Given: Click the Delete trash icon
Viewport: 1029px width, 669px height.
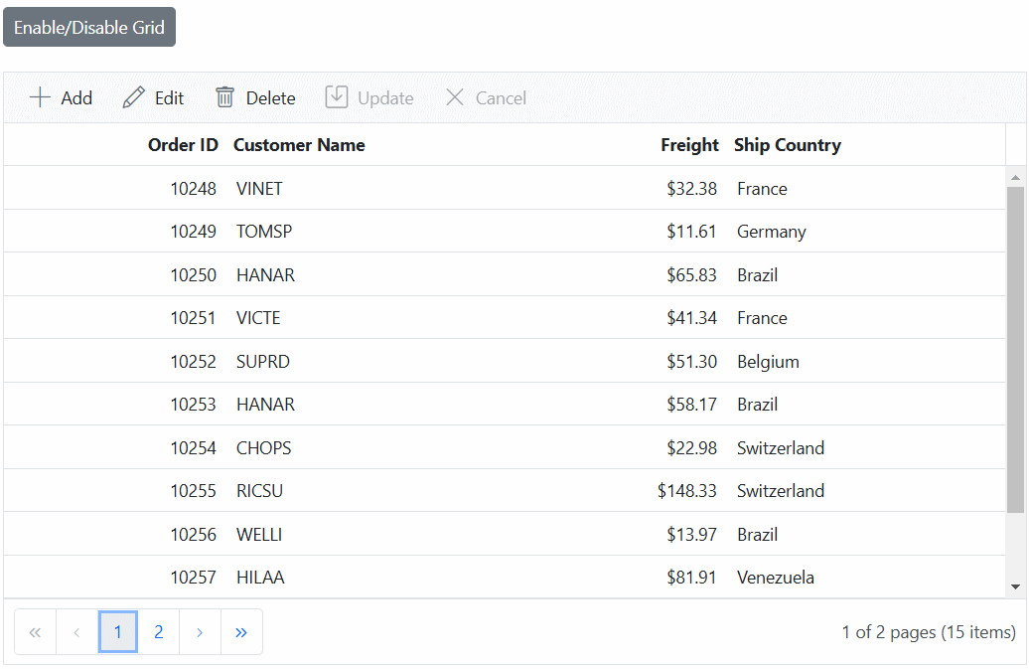Looking at the screenshot, I should pos(225,97).
